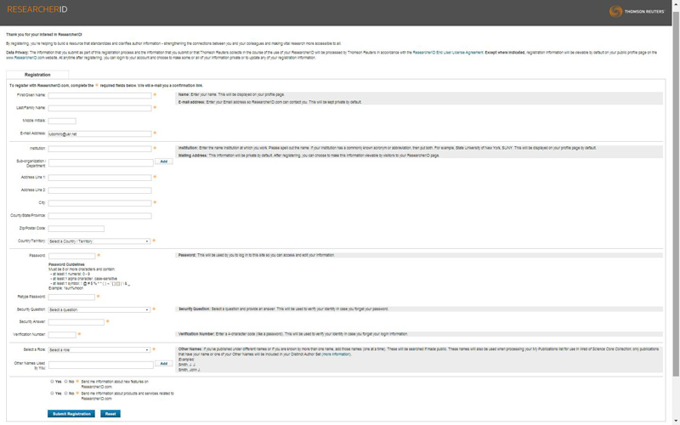
Task: Click the Reset button
Action: point(110,414)
